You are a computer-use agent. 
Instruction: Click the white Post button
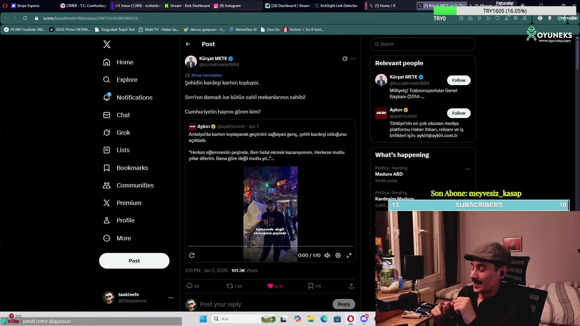[x=134, y=261]
